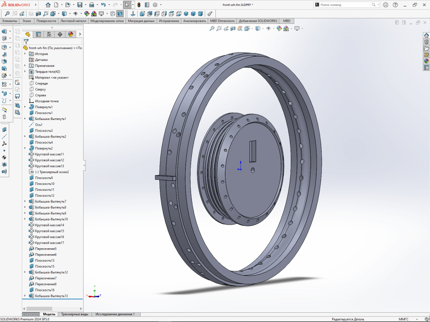The height and width of the screenshot is (322, 430).
Task: Click the Zoom to Fit magnifier in viewport toolbar
Action: (212, 29)
